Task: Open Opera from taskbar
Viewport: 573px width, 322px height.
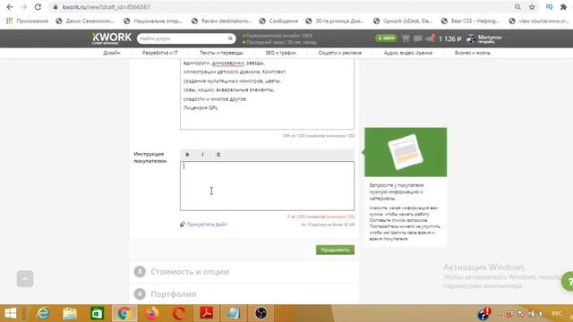Action: point(179,313)
